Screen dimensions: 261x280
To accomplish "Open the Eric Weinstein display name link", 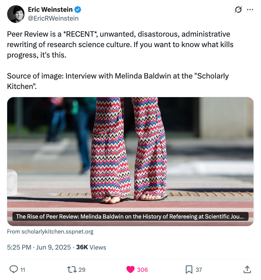I will point(50,10).
